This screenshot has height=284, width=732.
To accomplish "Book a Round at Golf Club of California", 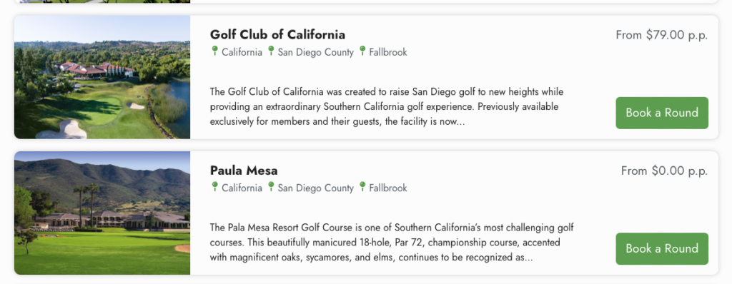I will [x=661, y=113].
